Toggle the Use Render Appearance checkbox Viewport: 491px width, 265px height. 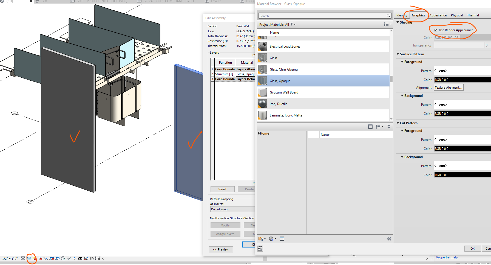(x=436, y=30)
